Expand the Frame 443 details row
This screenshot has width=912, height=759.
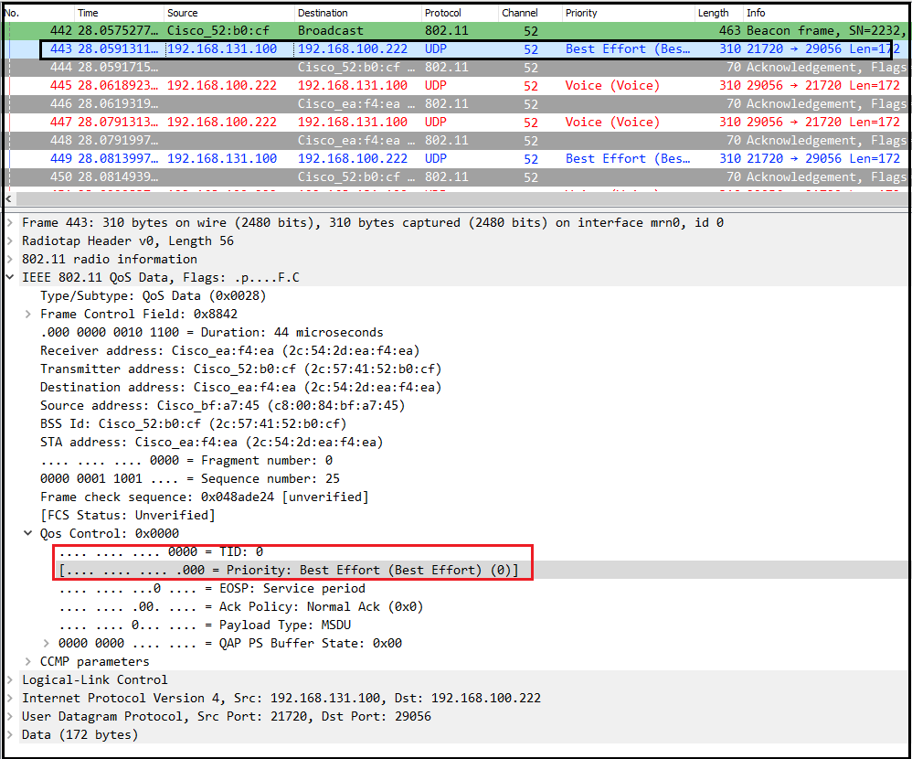12,222
